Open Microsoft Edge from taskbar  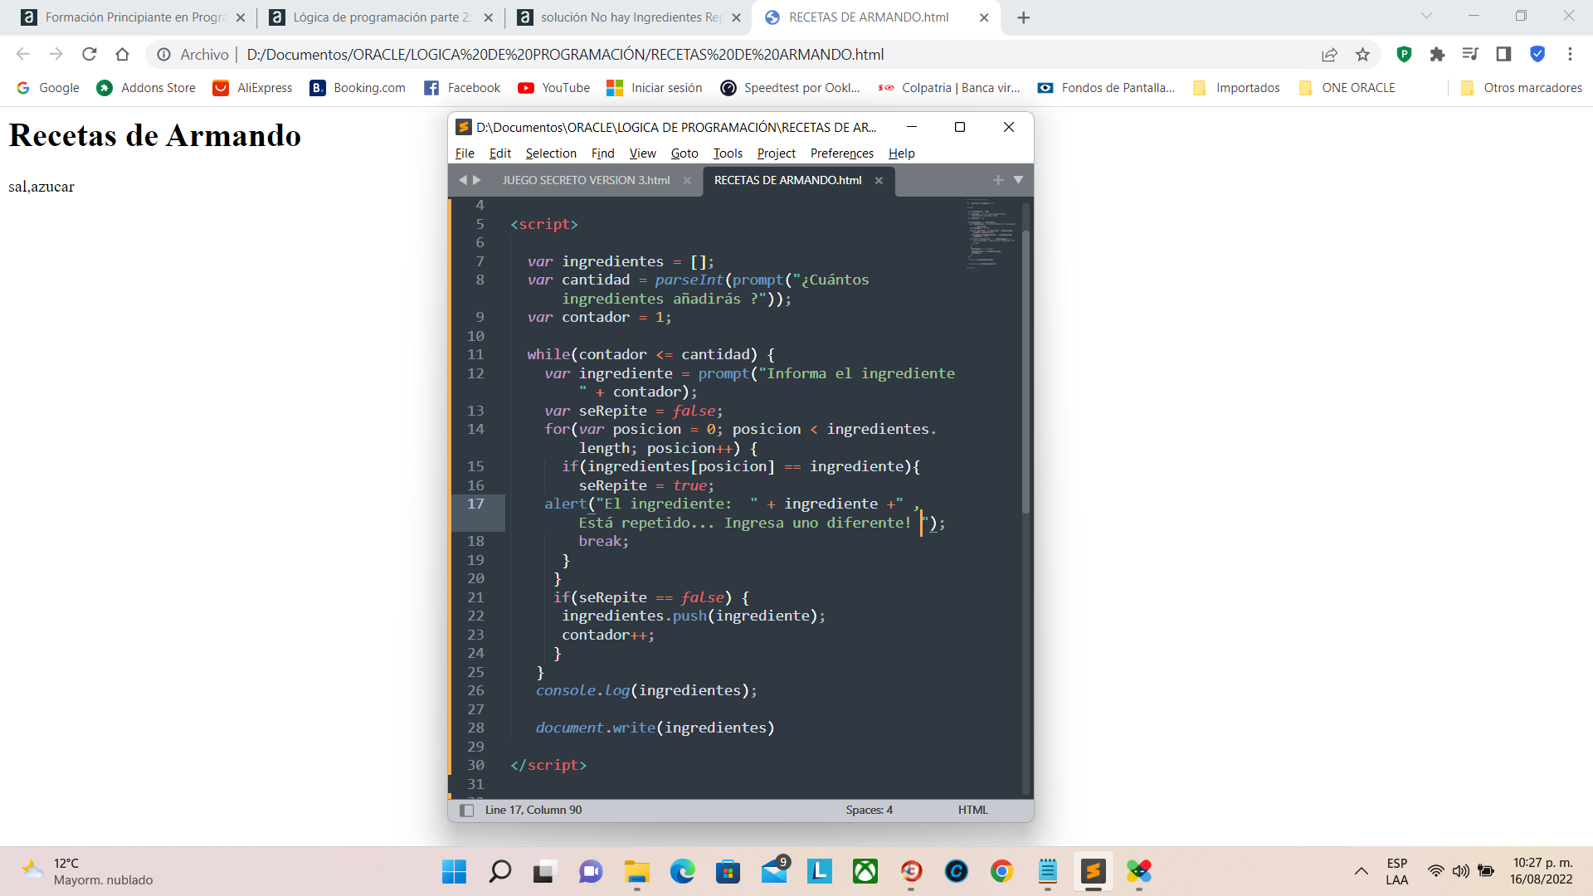[x=683, y=871]
